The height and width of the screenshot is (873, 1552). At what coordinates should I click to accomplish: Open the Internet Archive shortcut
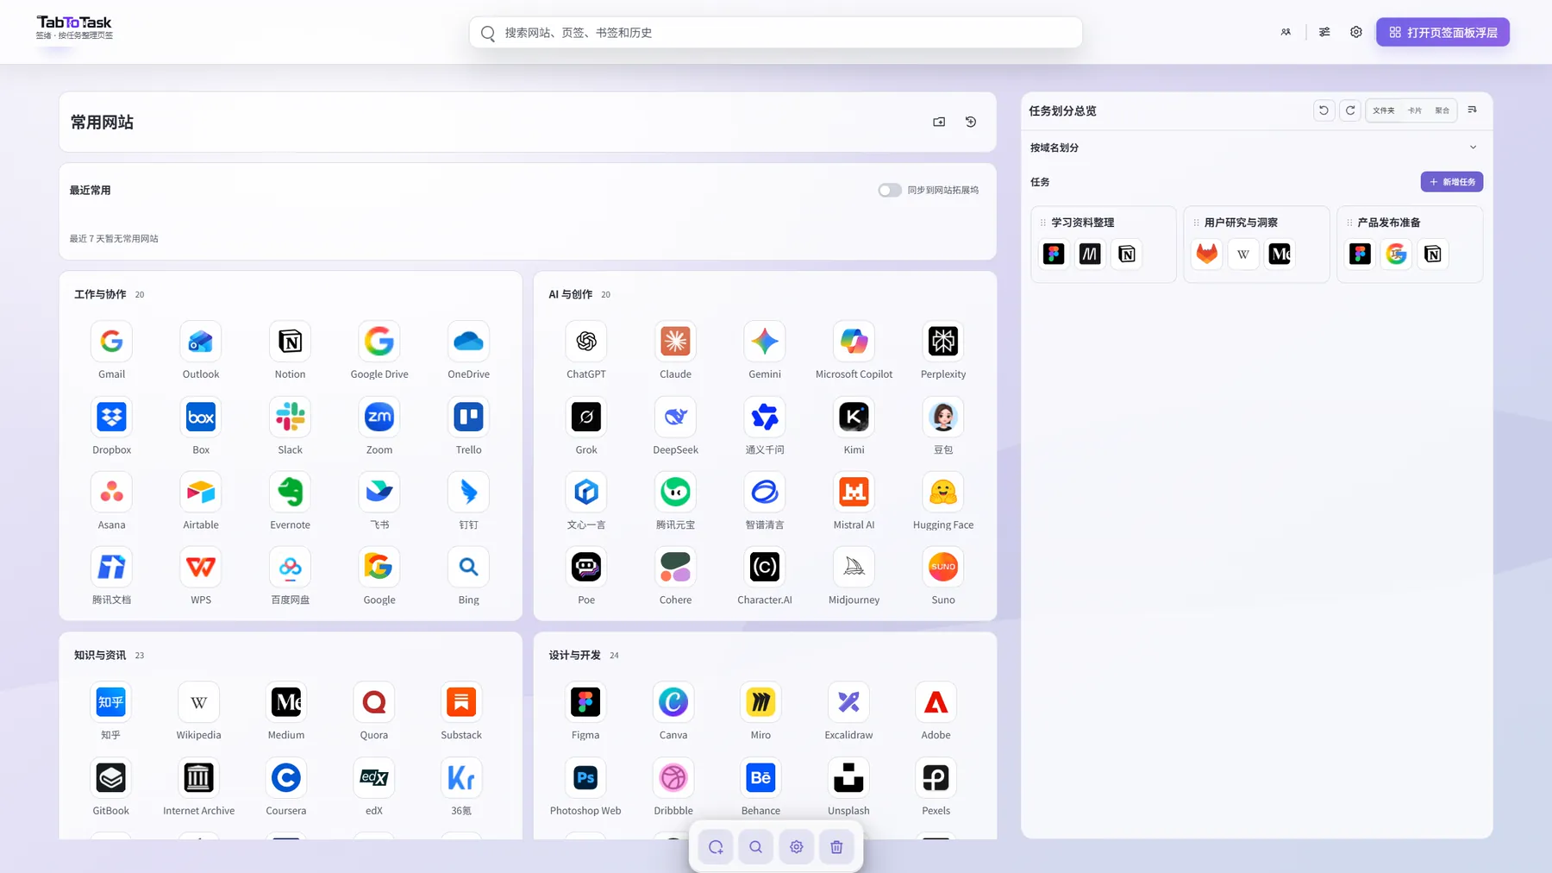198,778
